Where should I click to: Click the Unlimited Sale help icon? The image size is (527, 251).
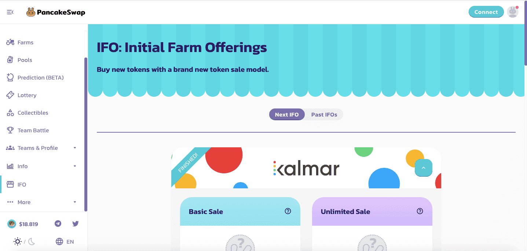tap(420, 211)
